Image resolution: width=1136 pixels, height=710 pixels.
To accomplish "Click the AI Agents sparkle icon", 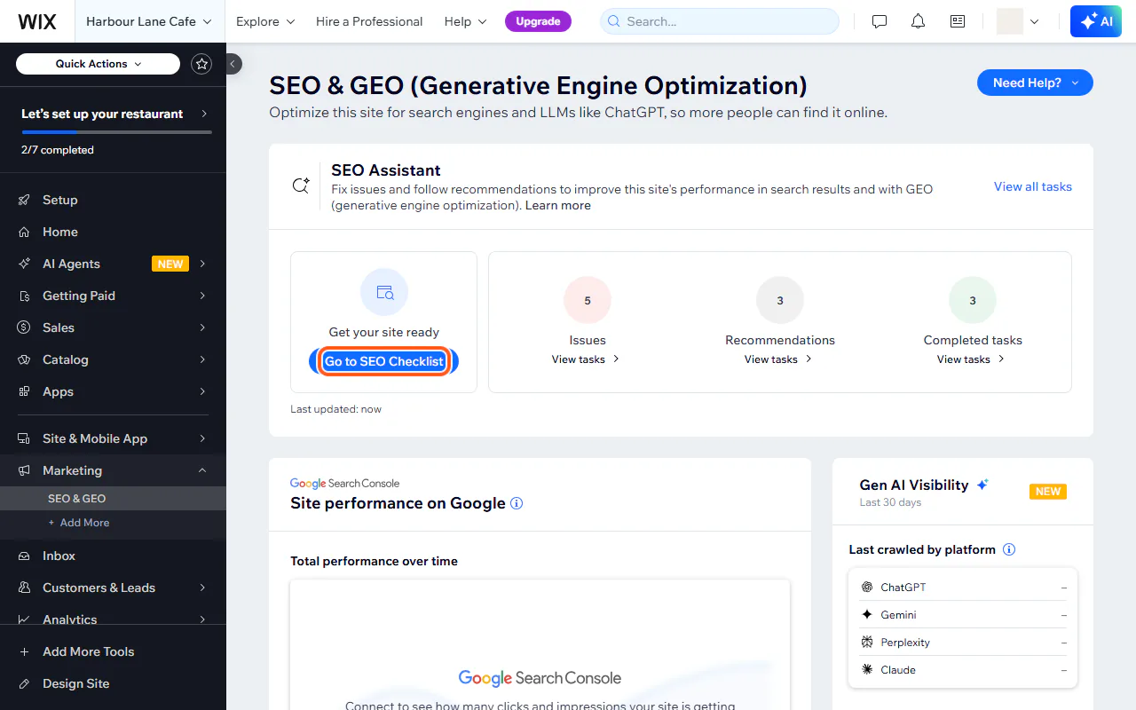I will tap(24, 264).
